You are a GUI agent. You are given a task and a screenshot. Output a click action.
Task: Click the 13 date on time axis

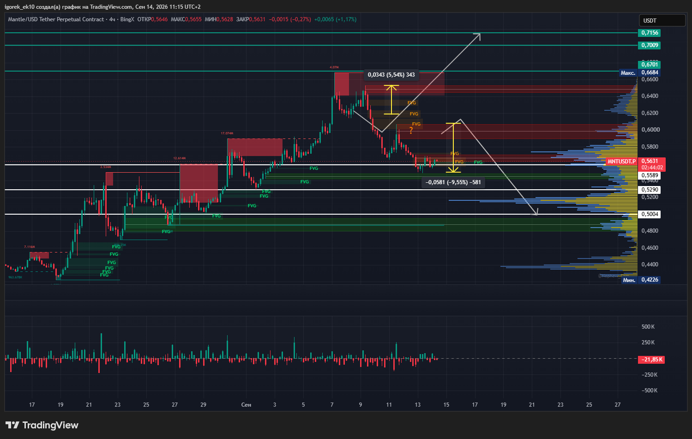(x=418, y=405)
